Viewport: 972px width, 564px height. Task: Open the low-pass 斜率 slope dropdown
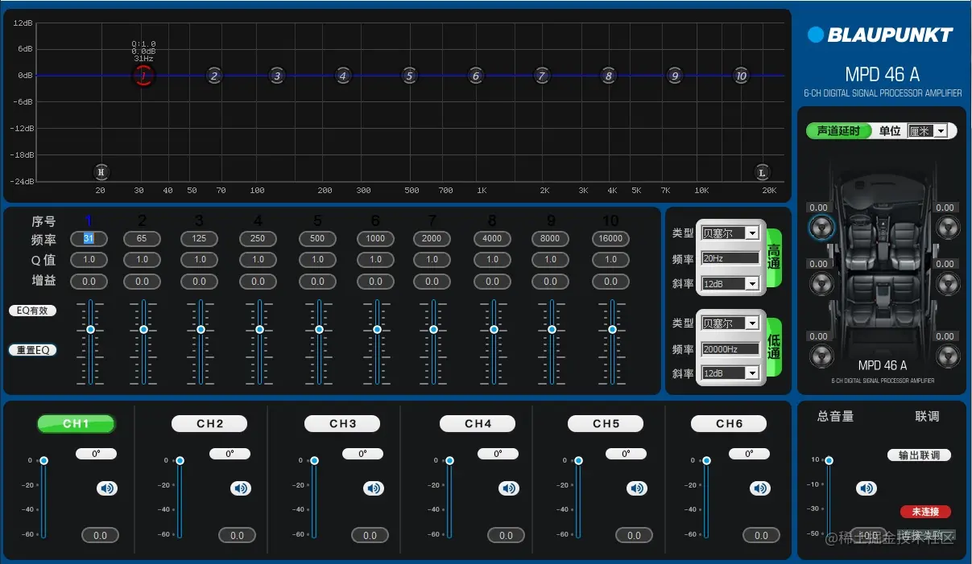730,373
